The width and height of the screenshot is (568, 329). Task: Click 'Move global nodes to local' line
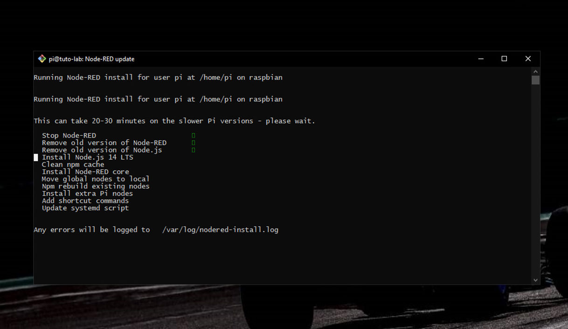point(96,179)
